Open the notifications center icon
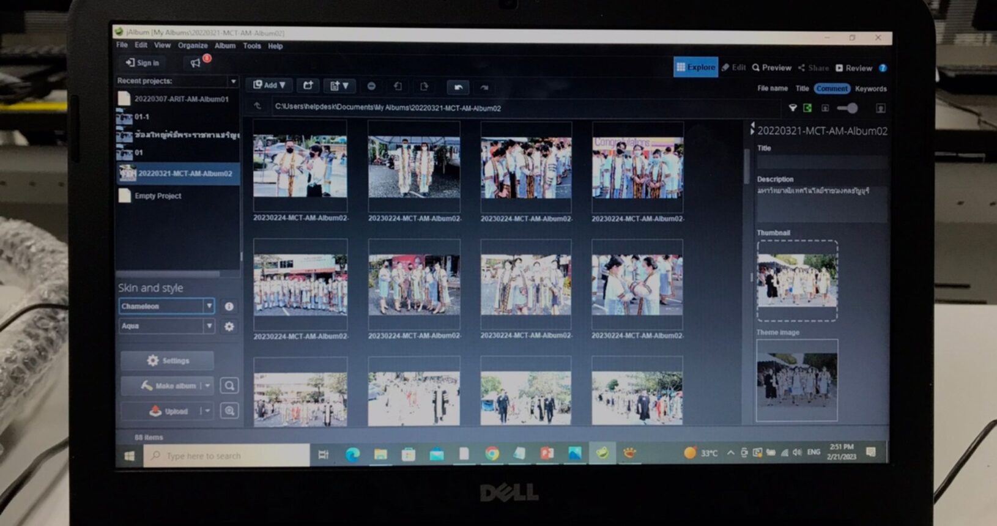The height and width of the screenshot is (526, 997). (871, 452)
